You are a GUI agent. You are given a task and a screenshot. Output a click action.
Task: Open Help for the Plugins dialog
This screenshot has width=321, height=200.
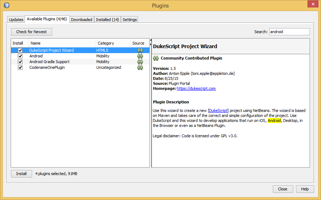pos(305,189)
